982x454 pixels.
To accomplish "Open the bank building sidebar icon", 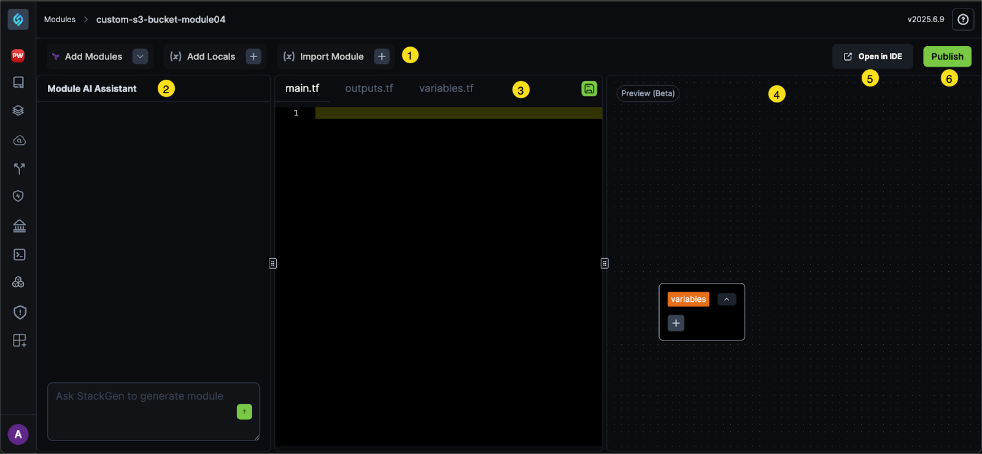I will pyautogui.click(x=19, y=226).
